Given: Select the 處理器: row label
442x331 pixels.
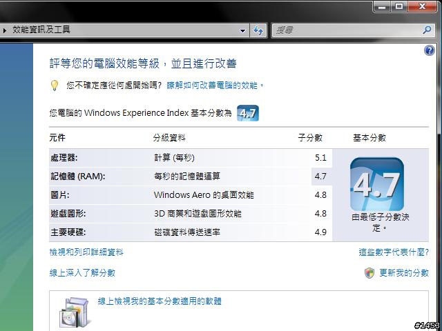Looking at the screenshot, I should click(x=64, y=158).
